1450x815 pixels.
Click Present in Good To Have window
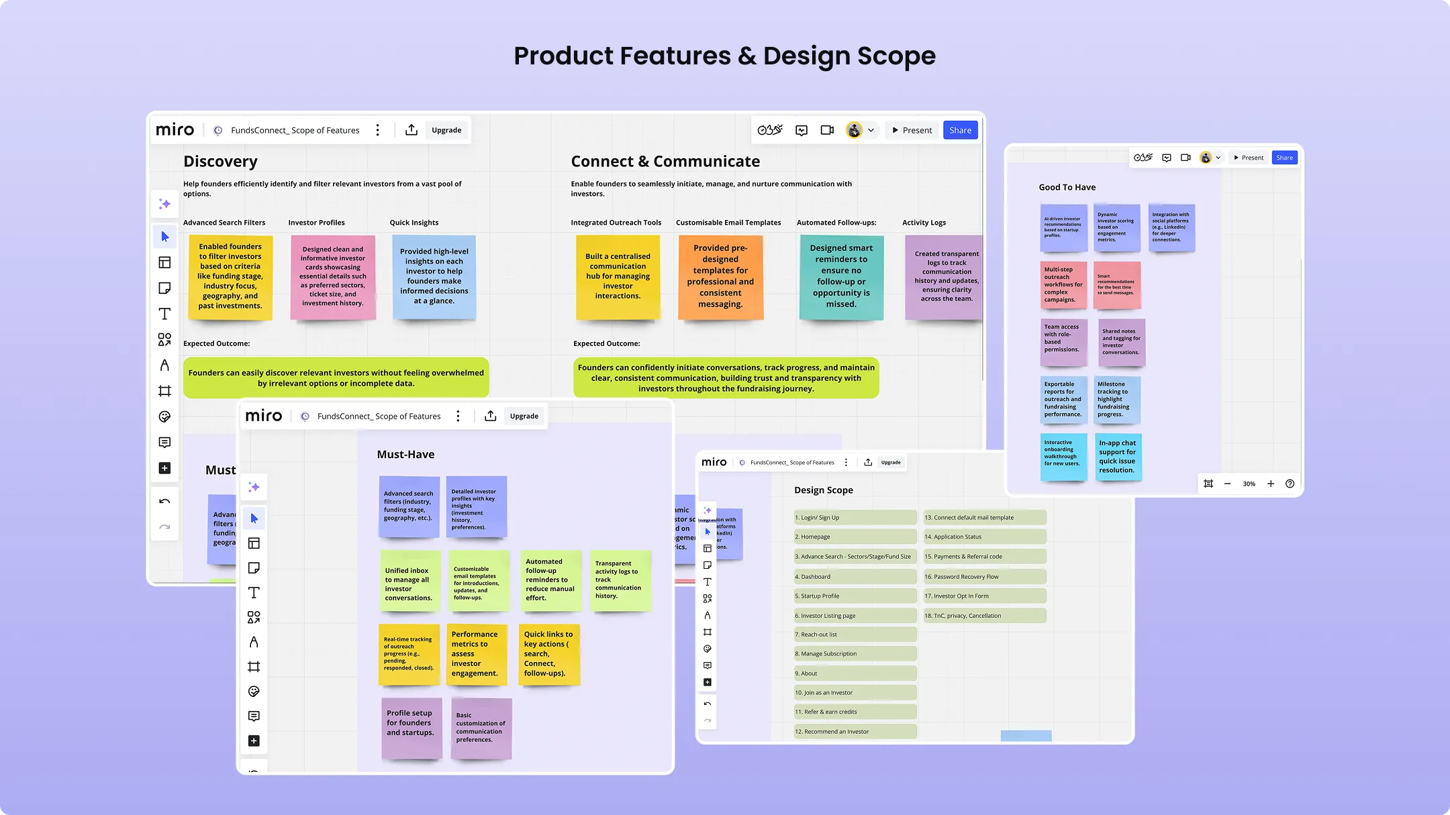coord(1249,158)
